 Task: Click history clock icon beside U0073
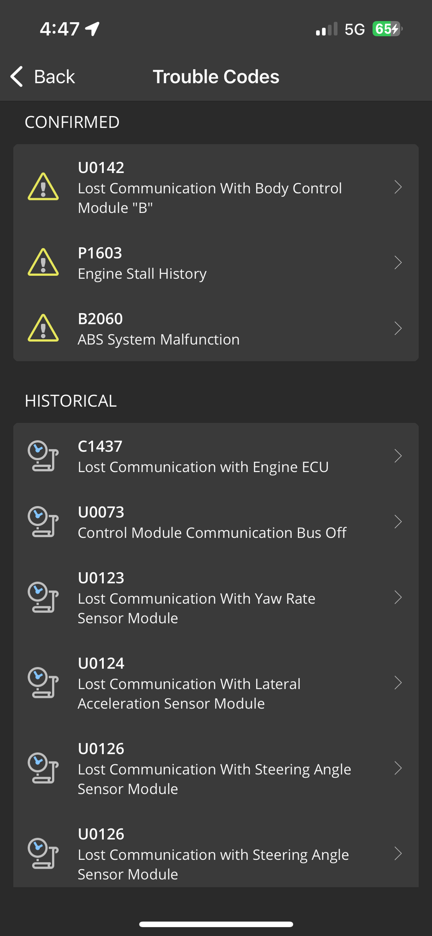pos(43,522)
